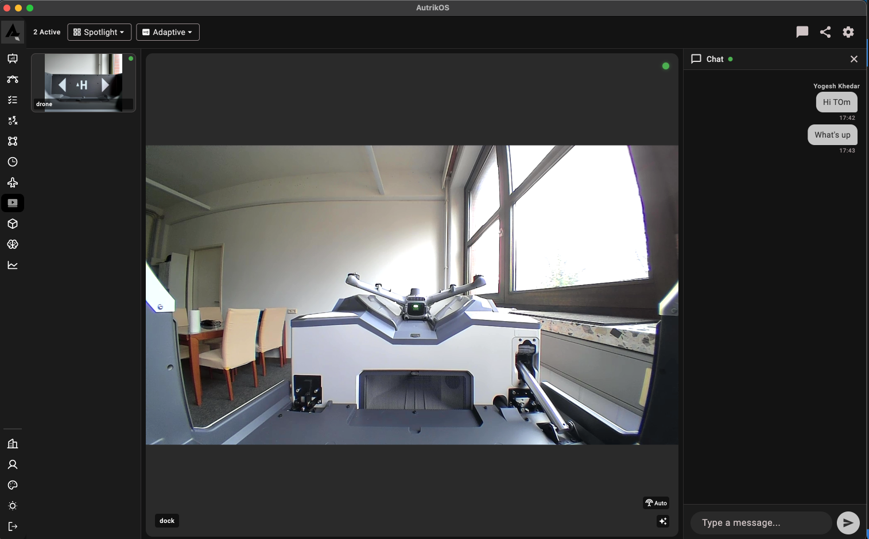Close the Chat panel
The height and width of the screenshot is (539, 869).
pyautogui.click(x=854, y=59)
